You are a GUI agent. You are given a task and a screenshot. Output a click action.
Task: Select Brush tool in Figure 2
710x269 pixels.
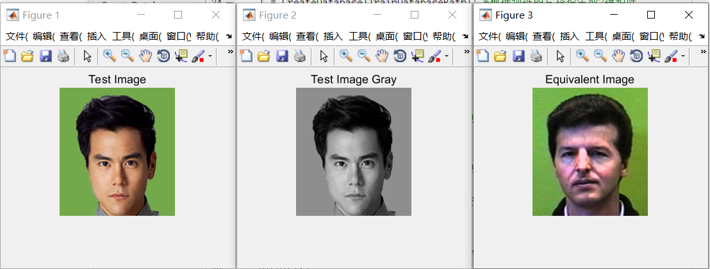434,56
